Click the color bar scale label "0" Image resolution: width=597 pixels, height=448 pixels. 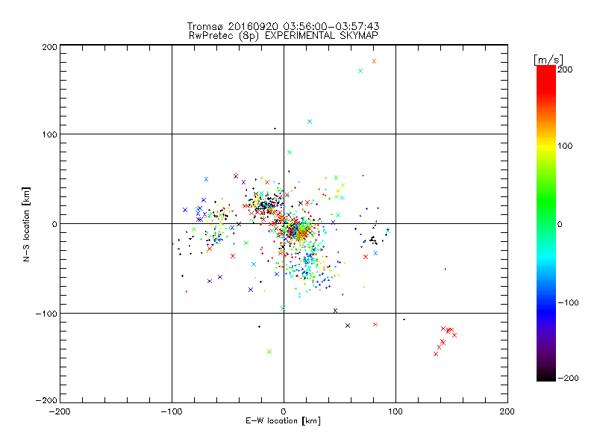tap(560, 224)
